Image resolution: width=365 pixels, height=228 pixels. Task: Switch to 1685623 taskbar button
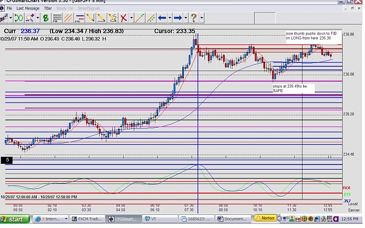pyautogui.click(x=196, y=219)
